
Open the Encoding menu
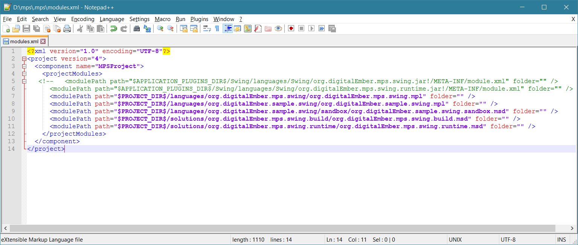click(x=82, y=19)
